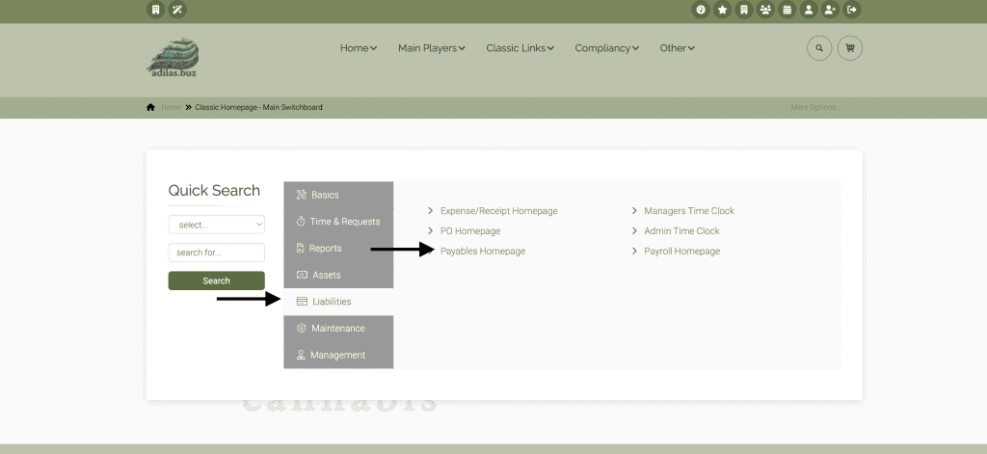This screenshot has width=987, height=454.
Task: Open the Compliancy dropdown menu
Action: tap(606, 48)
